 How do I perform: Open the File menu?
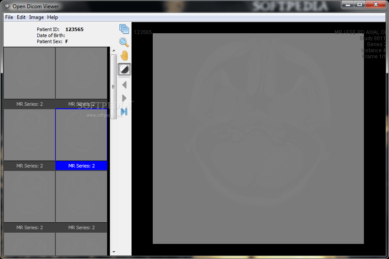[x=9, y=17]
